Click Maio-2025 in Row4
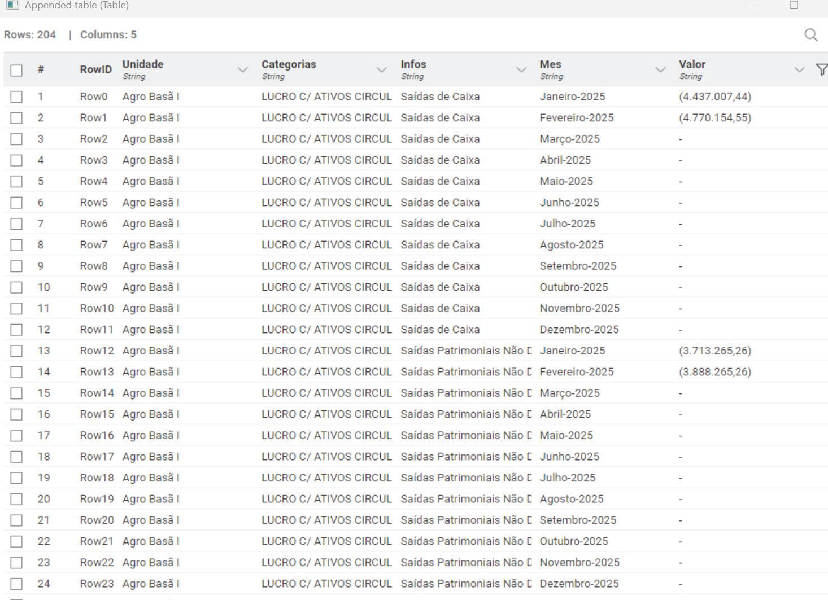 point(566,181)
